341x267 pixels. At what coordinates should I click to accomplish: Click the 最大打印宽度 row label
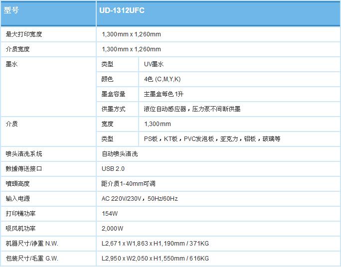point(23,34)
